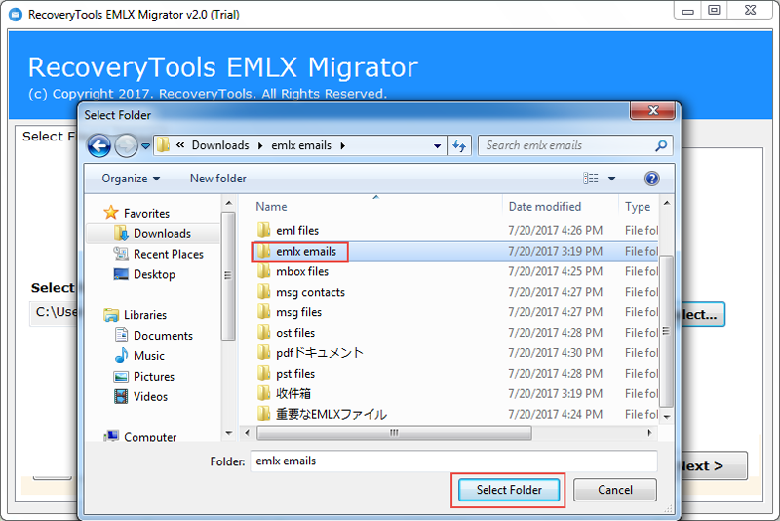Select the 'ost files' name text
Screen dimensions: 780x521
pyautogui.click(x=295, y=333)
